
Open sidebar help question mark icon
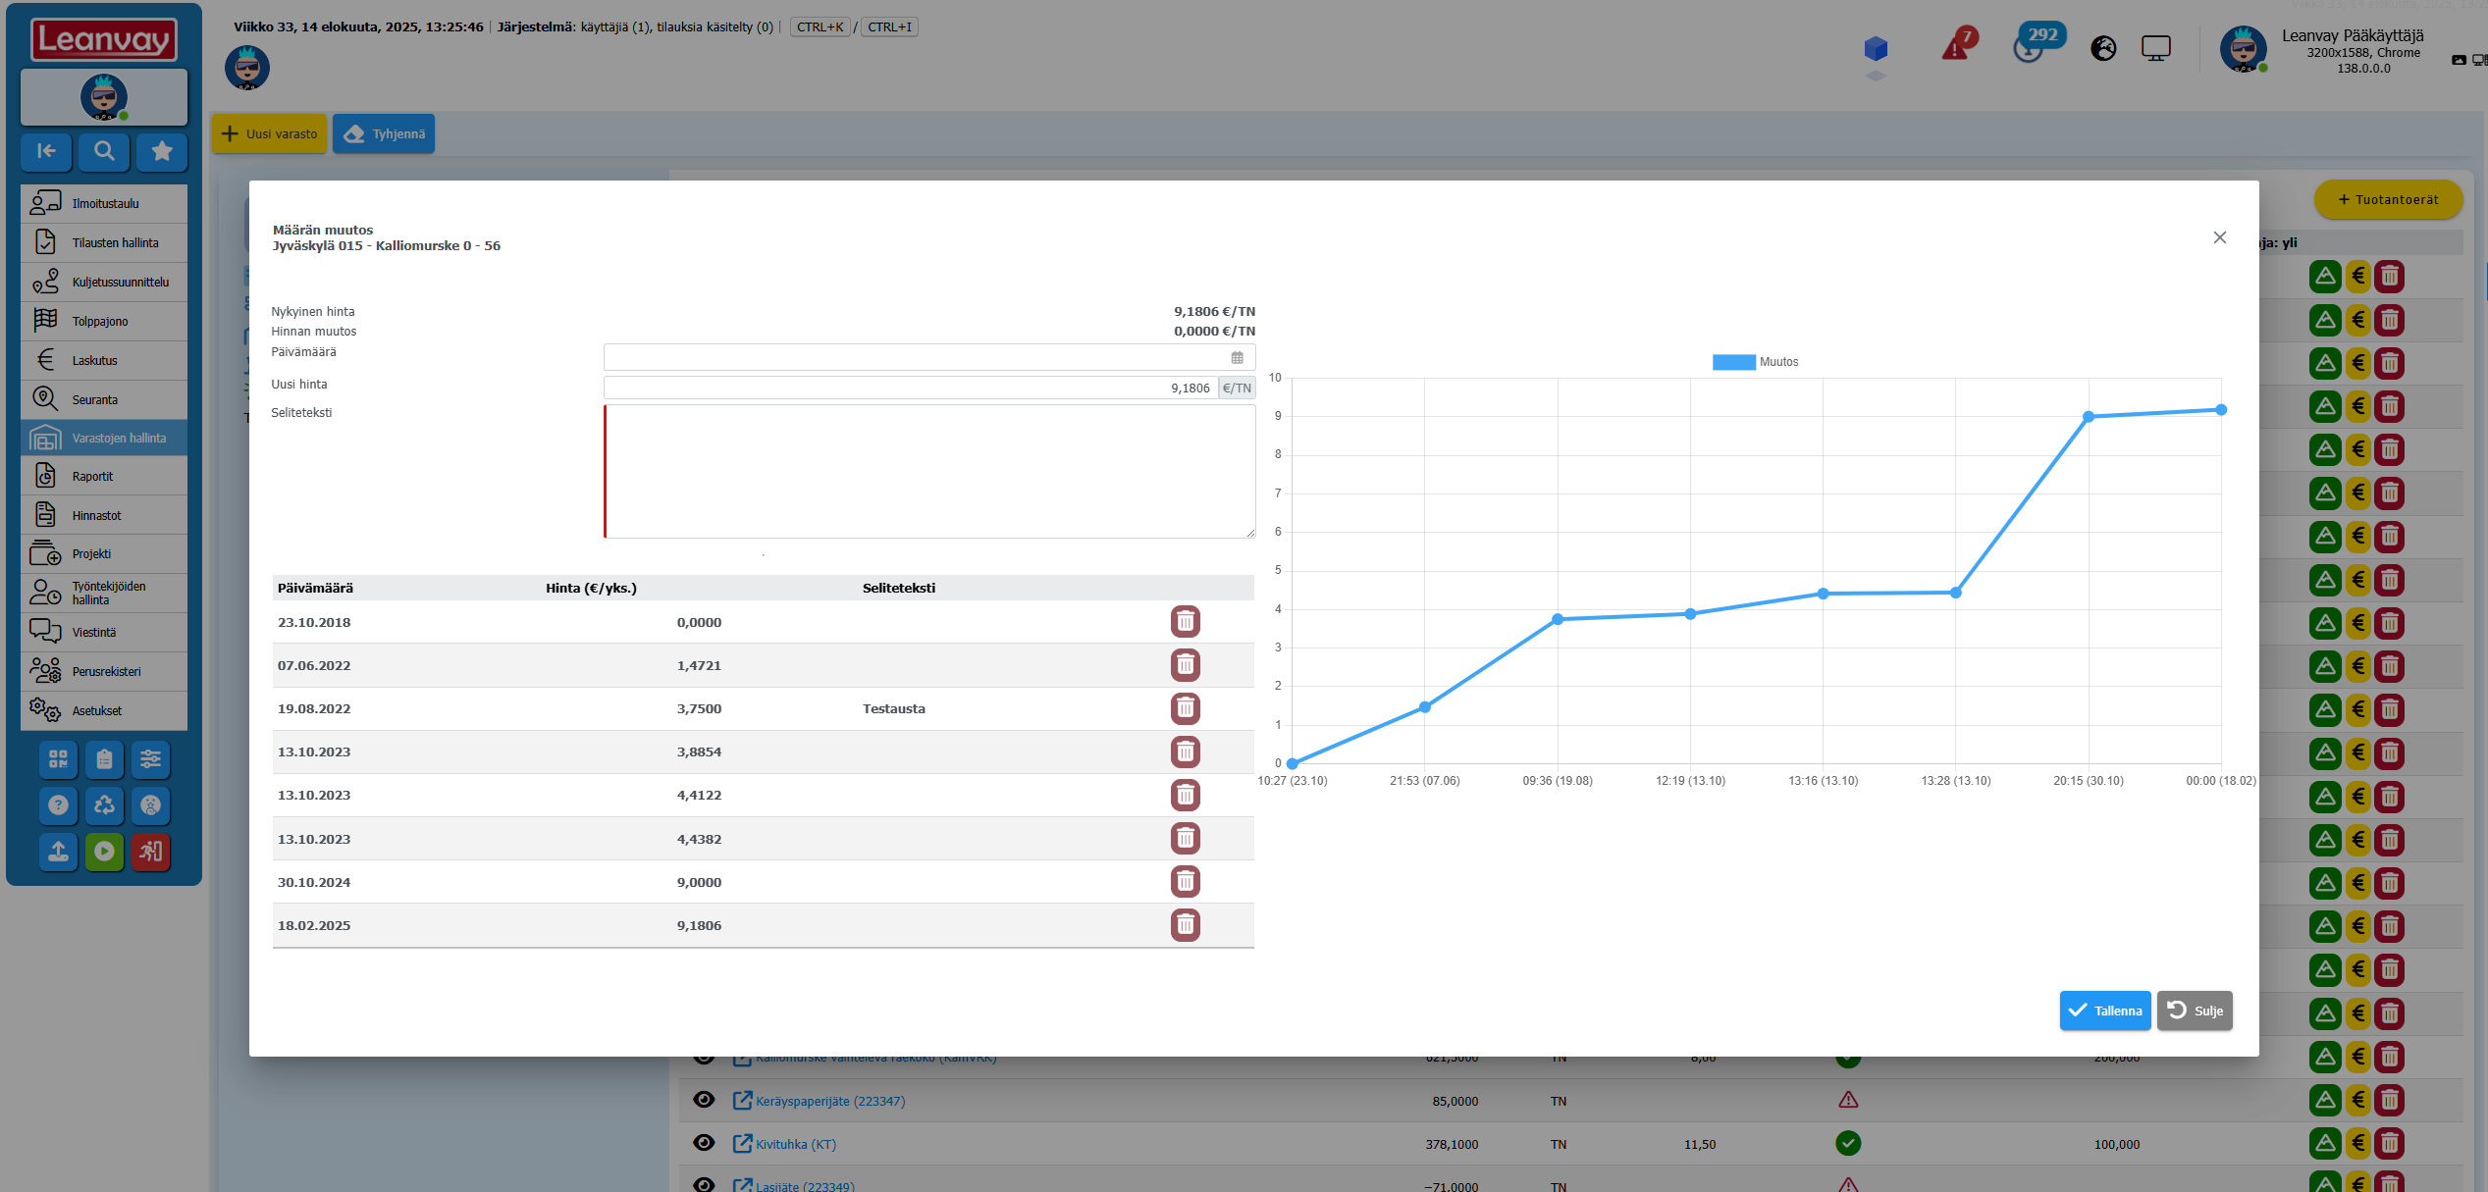pos(58,805)
